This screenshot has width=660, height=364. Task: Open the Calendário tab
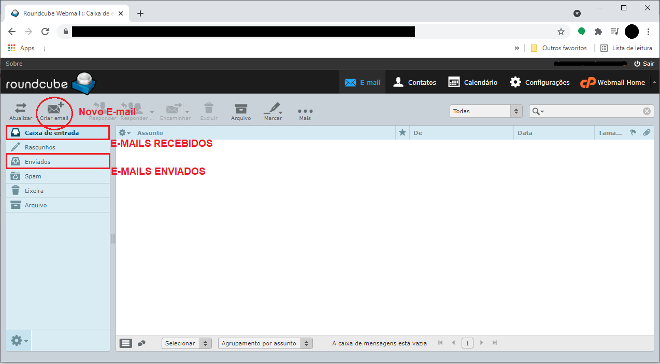[472, 82]
